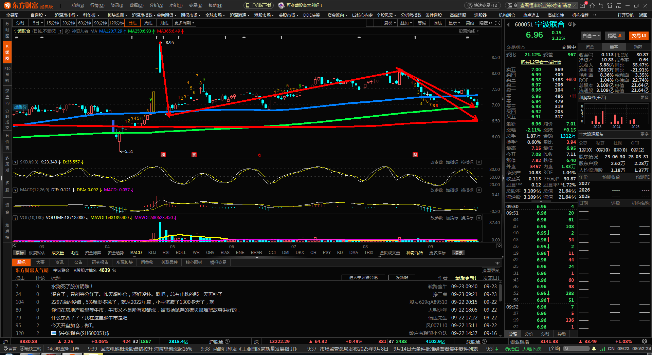Go to previous stock arrow
Image resolution: width=652 pixels, height=355 pixels.
(x=508, y=24)
